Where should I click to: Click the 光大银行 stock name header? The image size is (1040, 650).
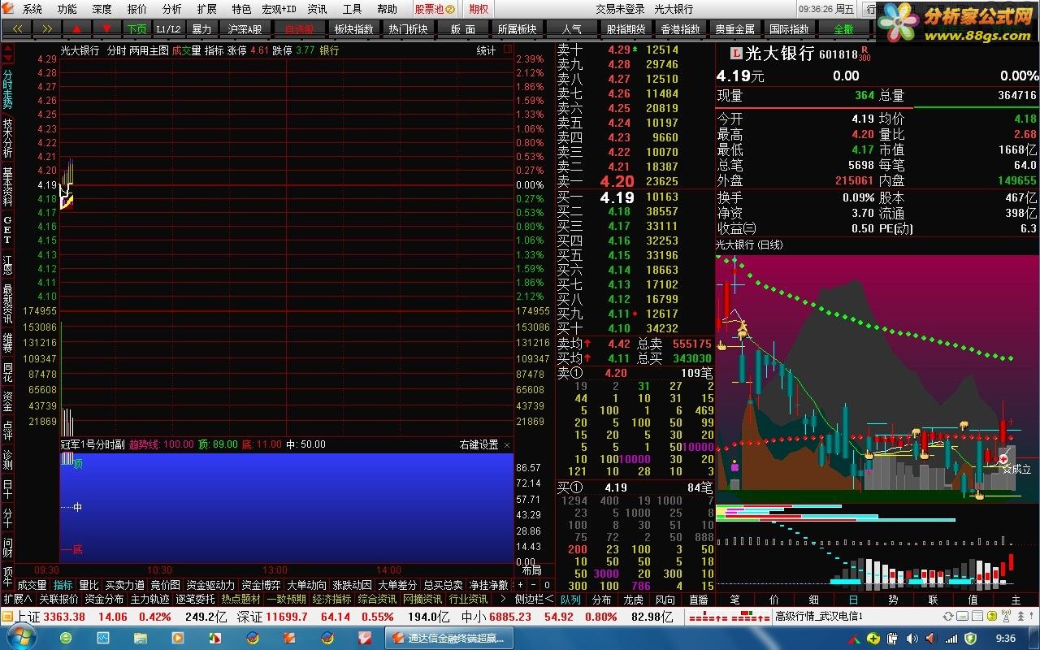(x=780, y=54)
